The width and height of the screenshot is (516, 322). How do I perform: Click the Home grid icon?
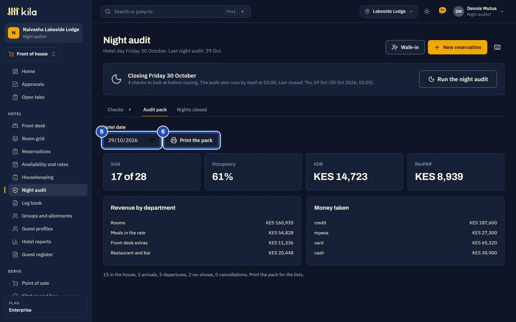[x=15, y=72]
